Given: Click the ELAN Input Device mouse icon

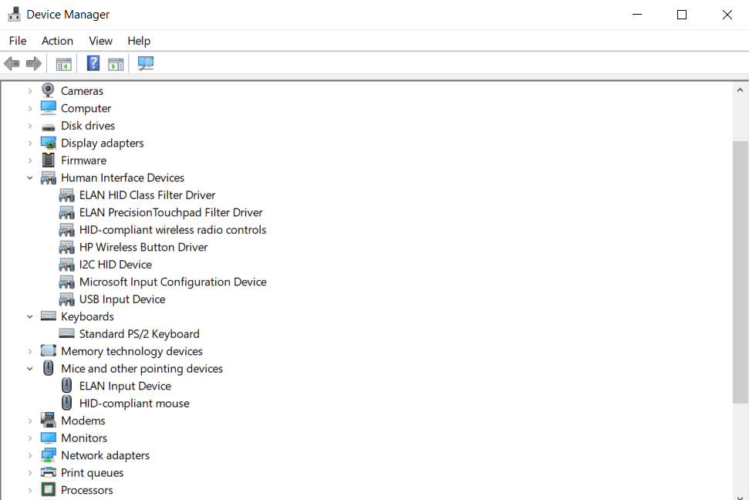Looking at the screenshot, I should [67, 385].
